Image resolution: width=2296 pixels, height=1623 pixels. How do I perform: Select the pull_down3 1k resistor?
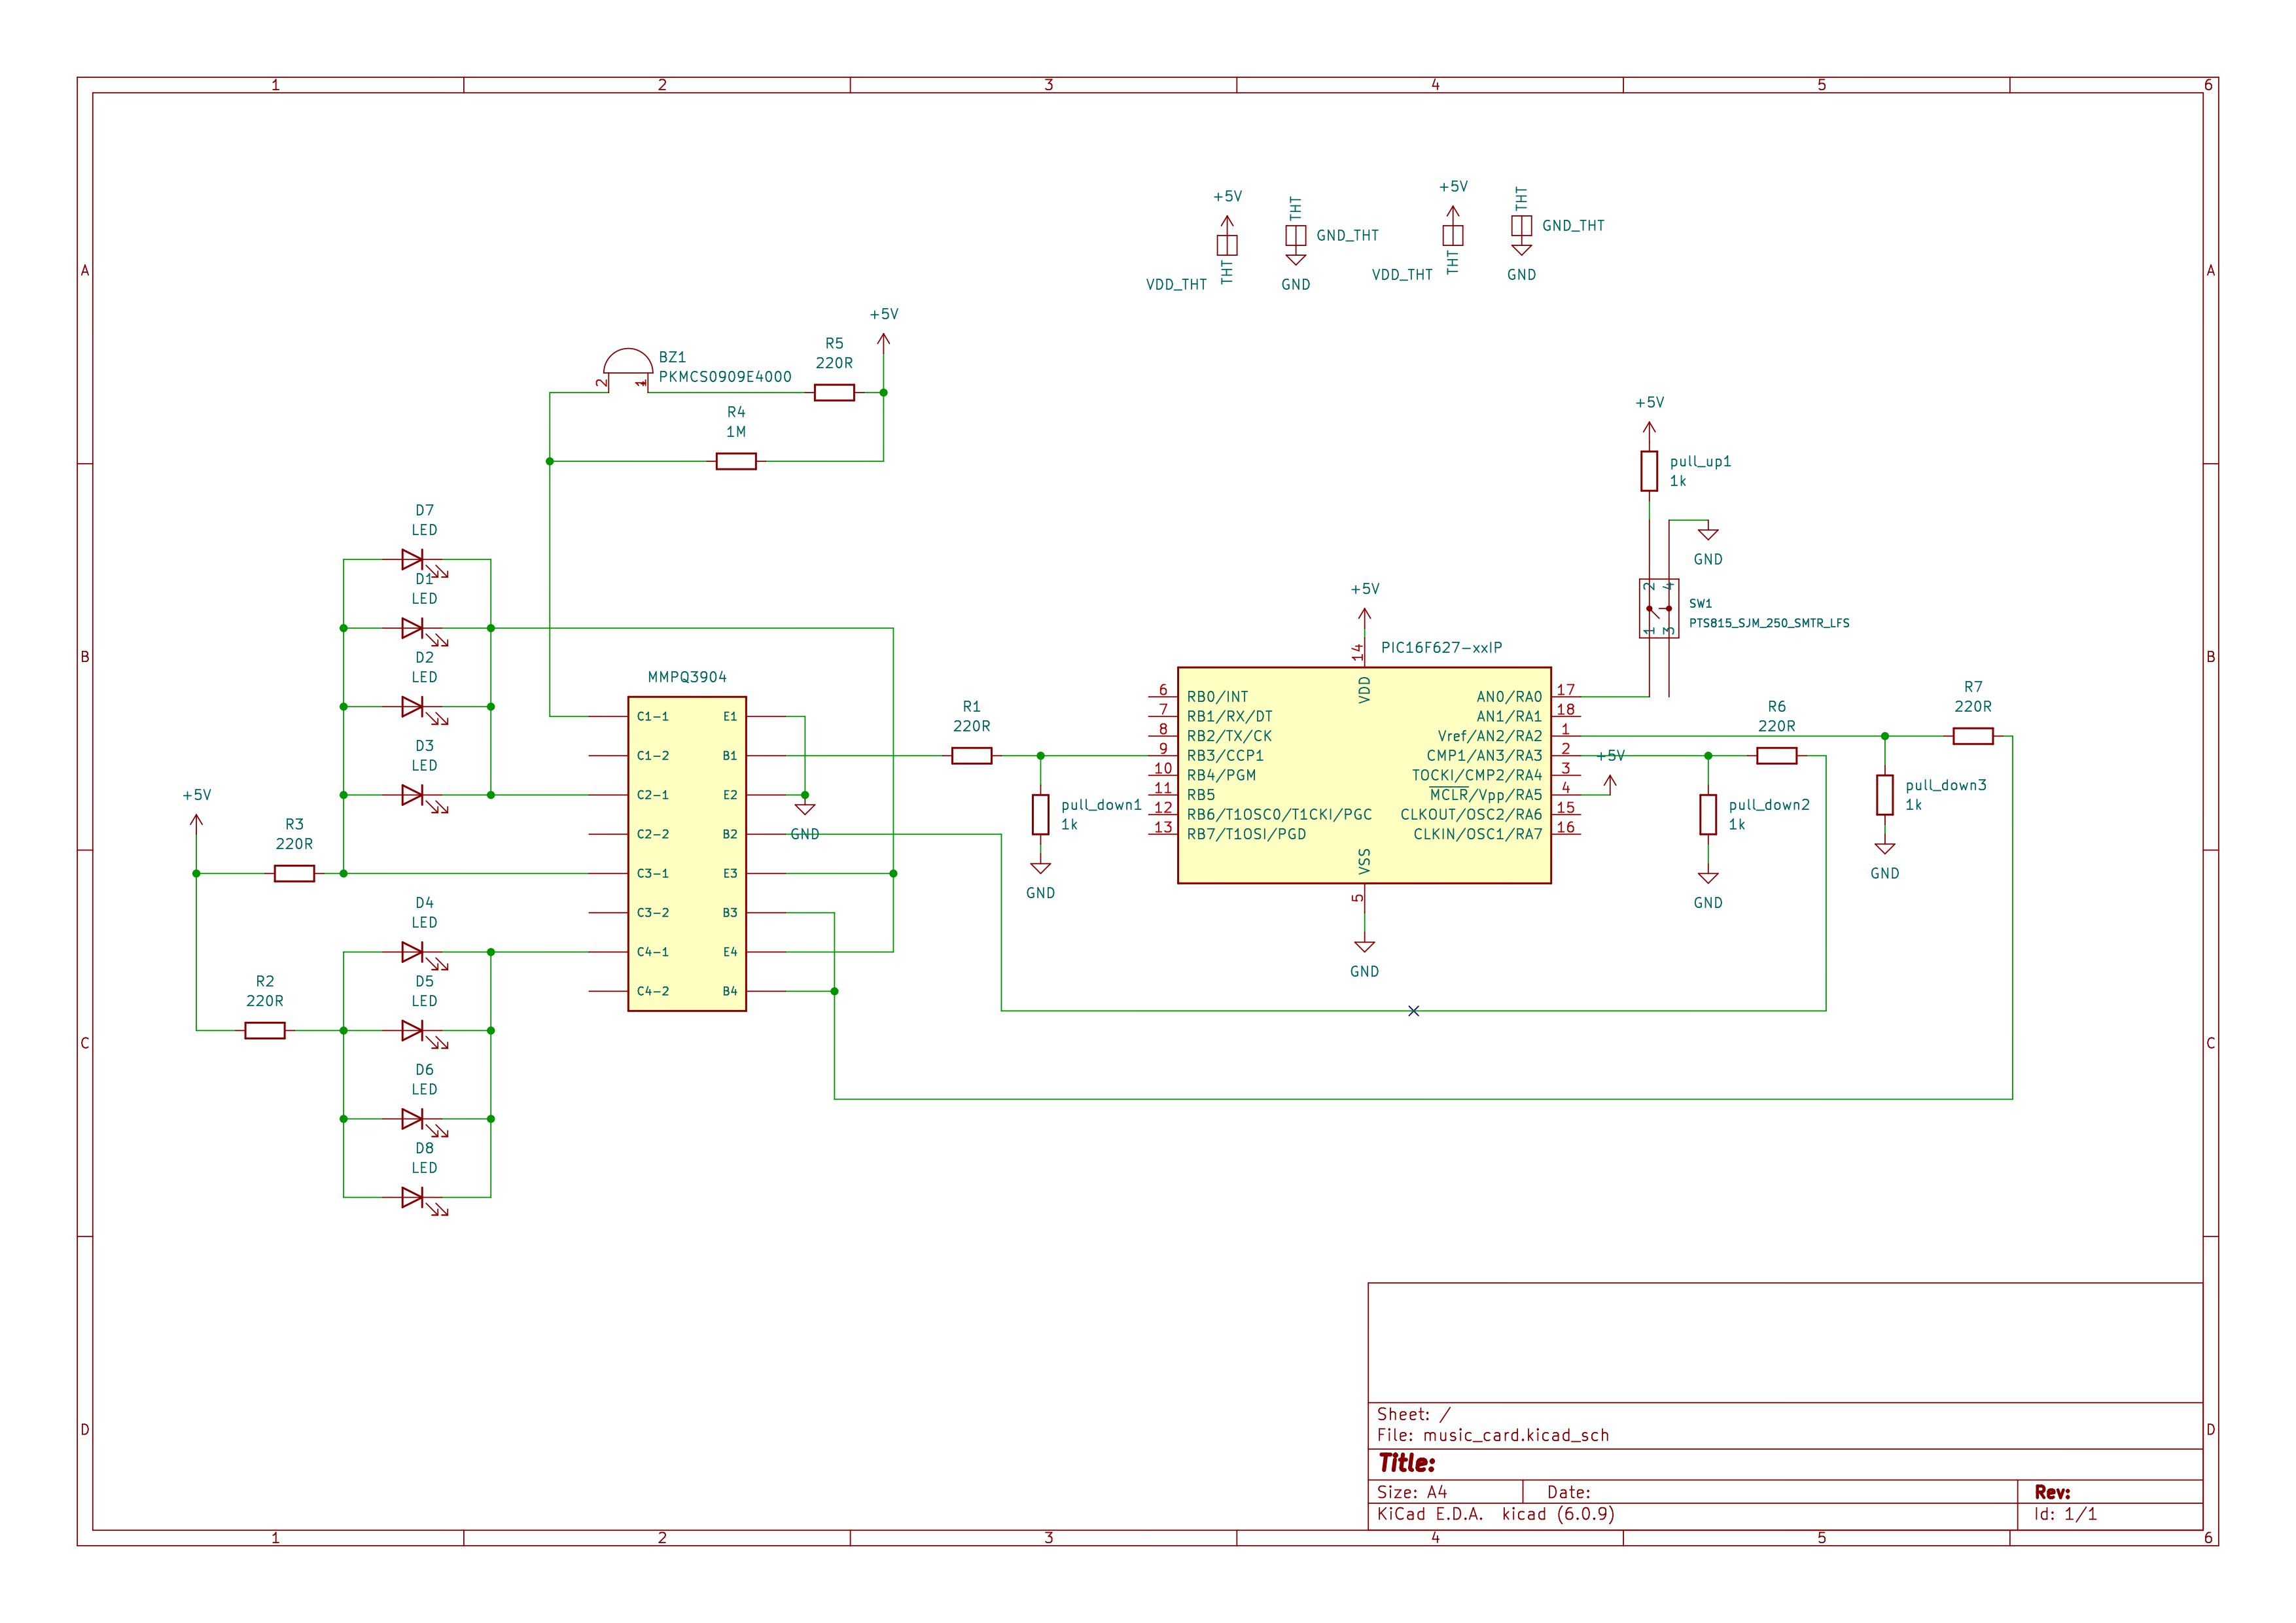(x=1884, y=795)
